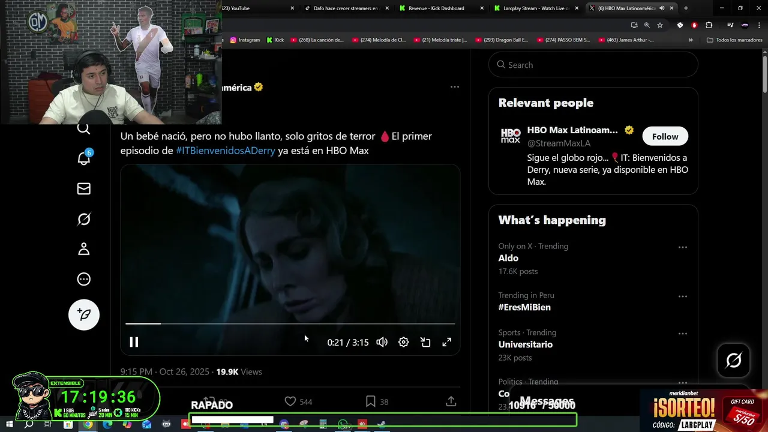Open video settings gear

point(404,342)
